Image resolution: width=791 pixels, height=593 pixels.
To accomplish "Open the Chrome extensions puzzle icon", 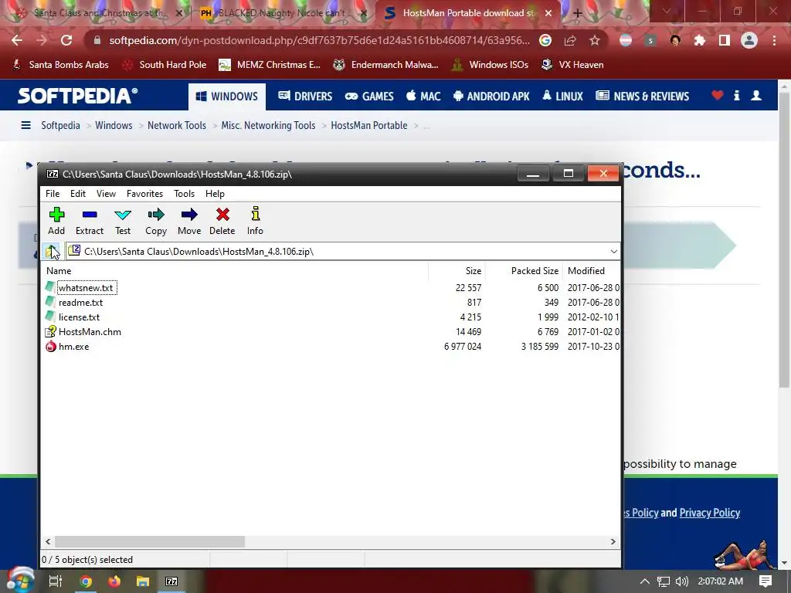I will coord(700,40).
